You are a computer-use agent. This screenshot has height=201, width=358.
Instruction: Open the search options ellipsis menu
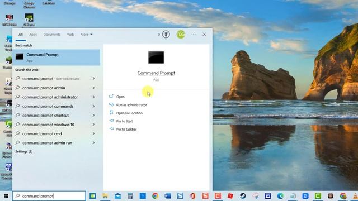194,35
